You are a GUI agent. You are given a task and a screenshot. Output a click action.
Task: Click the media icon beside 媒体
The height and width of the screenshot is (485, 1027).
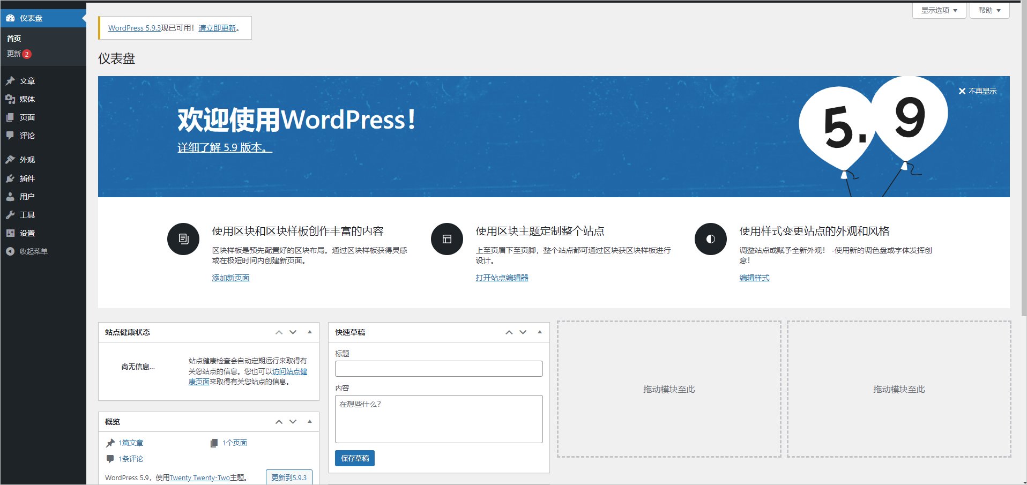click(x=10, y=99)
